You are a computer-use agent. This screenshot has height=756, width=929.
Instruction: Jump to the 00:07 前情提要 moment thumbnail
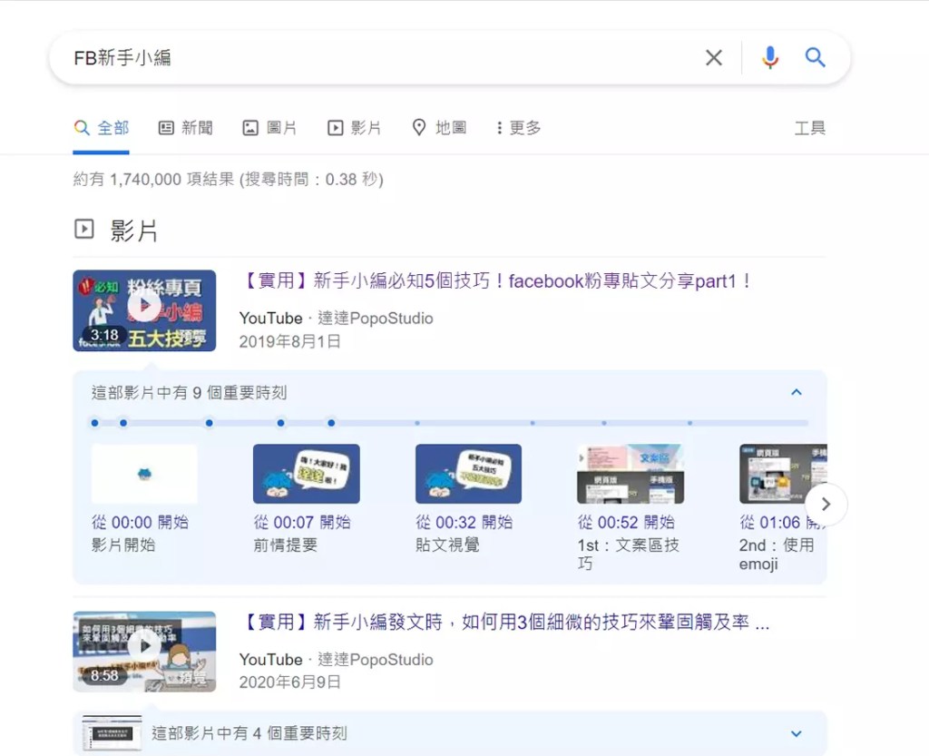(306, 474)
